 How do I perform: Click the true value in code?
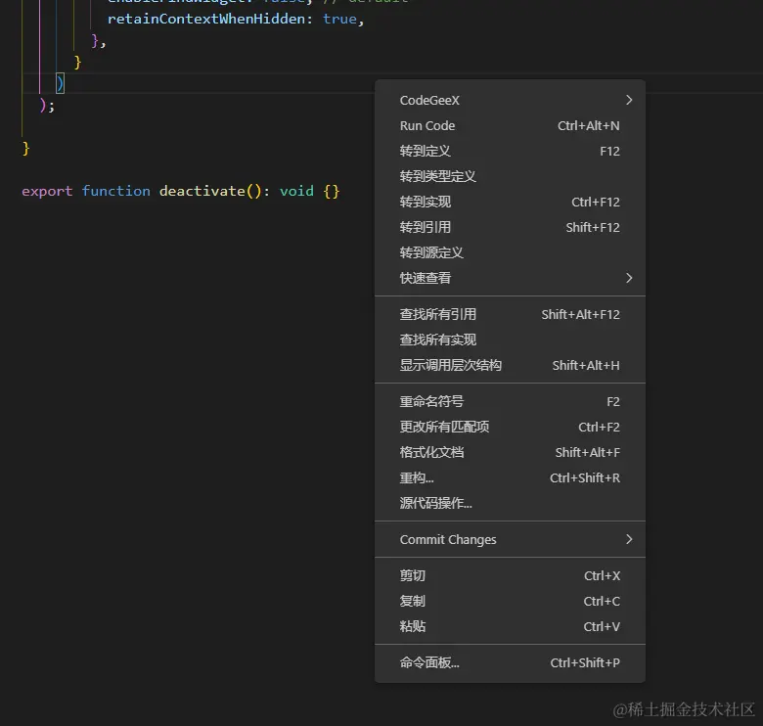tap(340, 19)
